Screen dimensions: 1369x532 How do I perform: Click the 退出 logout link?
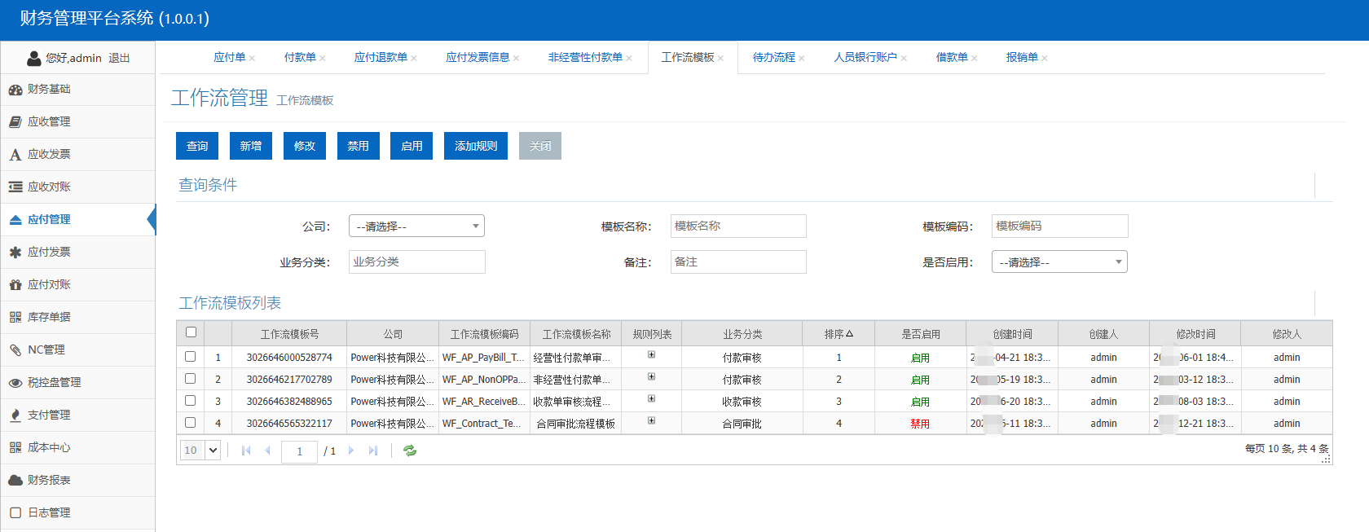(x=119, y=58)
